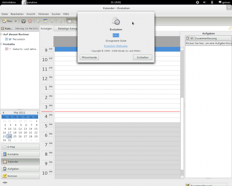Go to next day with forward arrow icon

(52, 21)
